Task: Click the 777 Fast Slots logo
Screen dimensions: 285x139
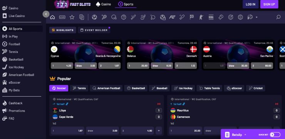Action: point(72,4)
